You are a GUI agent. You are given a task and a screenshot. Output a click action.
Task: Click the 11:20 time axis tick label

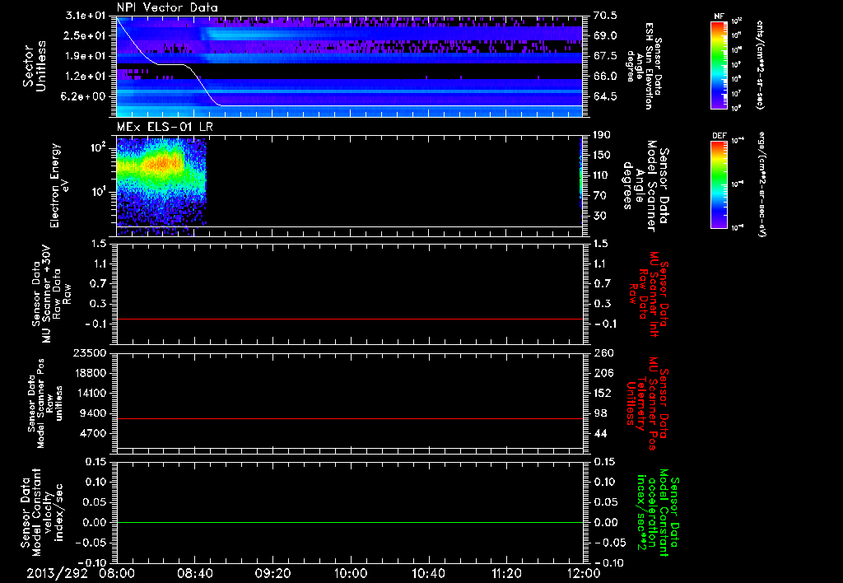coord(505,572)
